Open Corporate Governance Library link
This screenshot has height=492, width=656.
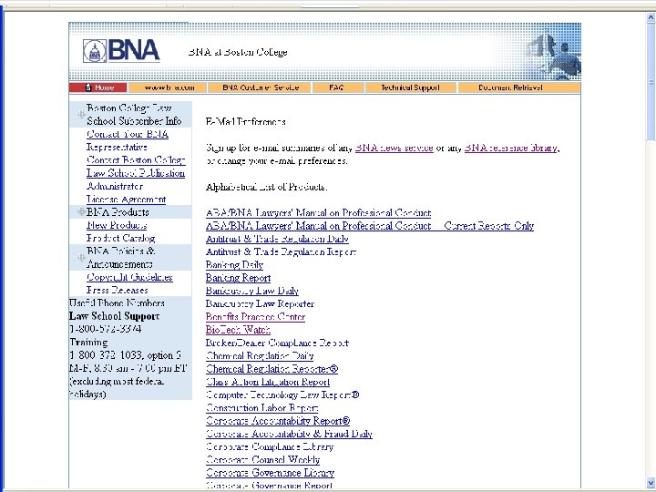tap(270, 473)
